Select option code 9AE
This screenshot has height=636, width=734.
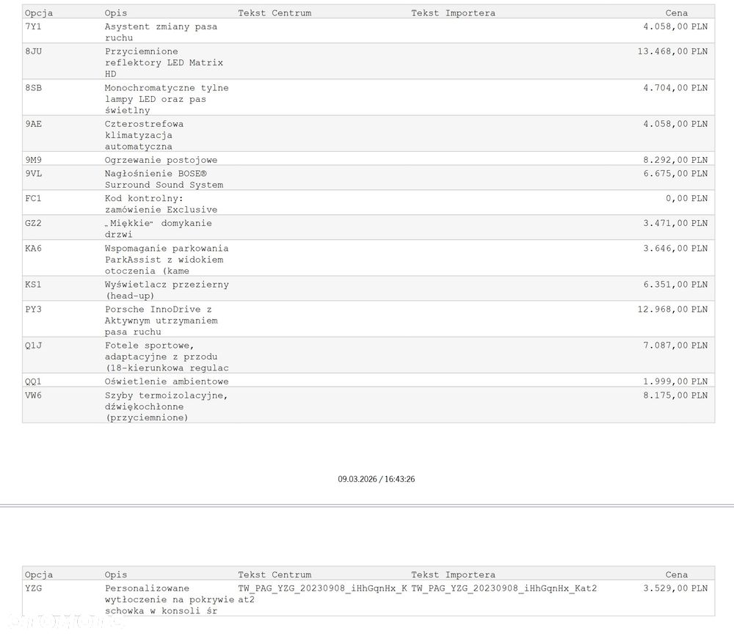(x=33, y=124)
